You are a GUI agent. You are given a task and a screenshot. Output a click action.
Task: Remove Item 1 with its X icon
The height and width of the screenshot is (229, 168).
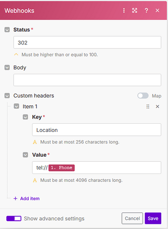point(157,106)
